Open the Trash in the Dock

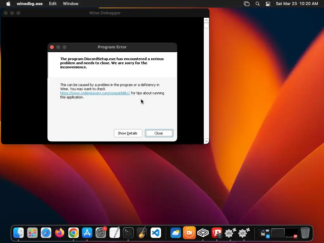[305, 233]
